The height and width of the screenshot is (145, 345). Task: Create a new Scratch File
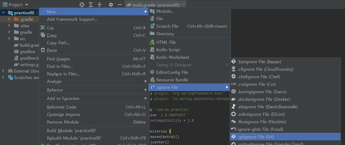pos(190,26)
